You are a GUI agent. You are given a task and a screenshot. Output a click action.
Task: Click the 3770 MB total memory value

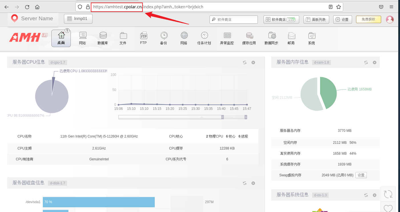pos(345,131)
